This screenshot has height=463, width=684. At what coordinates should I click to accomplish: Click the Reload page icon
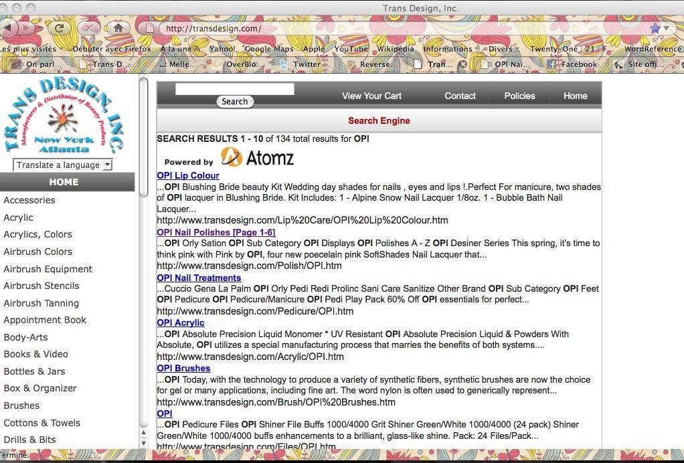(60, 28)
